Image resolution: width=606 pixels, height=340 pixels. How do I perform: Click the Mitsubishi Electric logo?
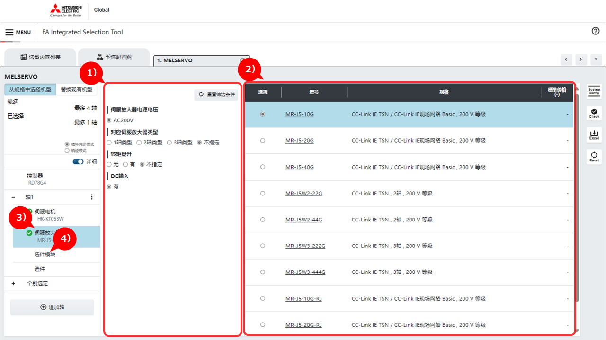[66, 10]
